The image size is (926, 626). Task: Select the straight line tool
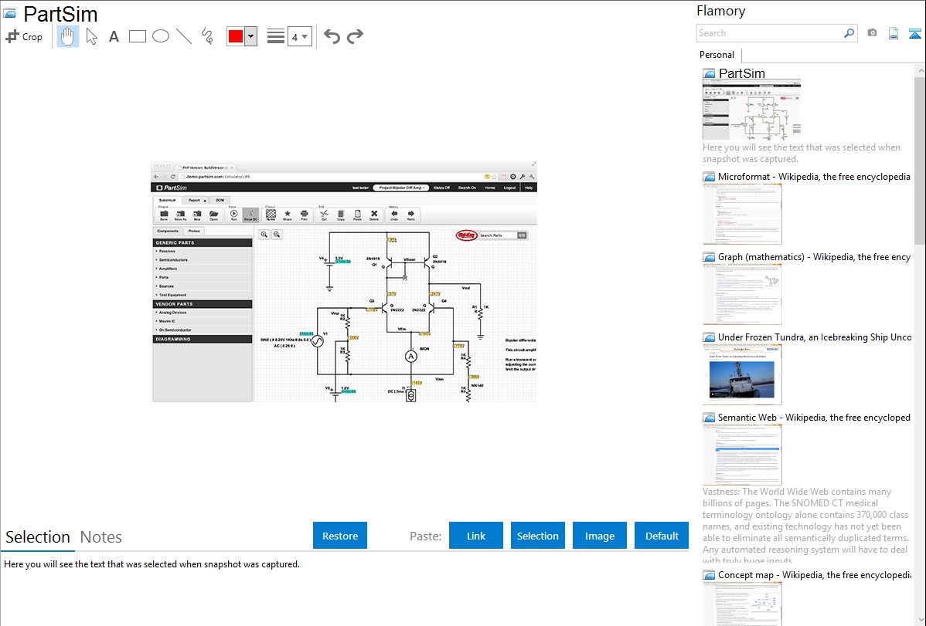(184, 36)
